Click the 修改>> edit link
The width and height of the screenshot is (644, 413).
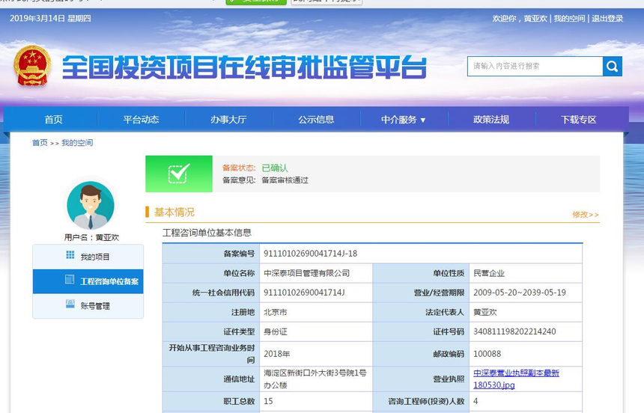click(586, 215)
